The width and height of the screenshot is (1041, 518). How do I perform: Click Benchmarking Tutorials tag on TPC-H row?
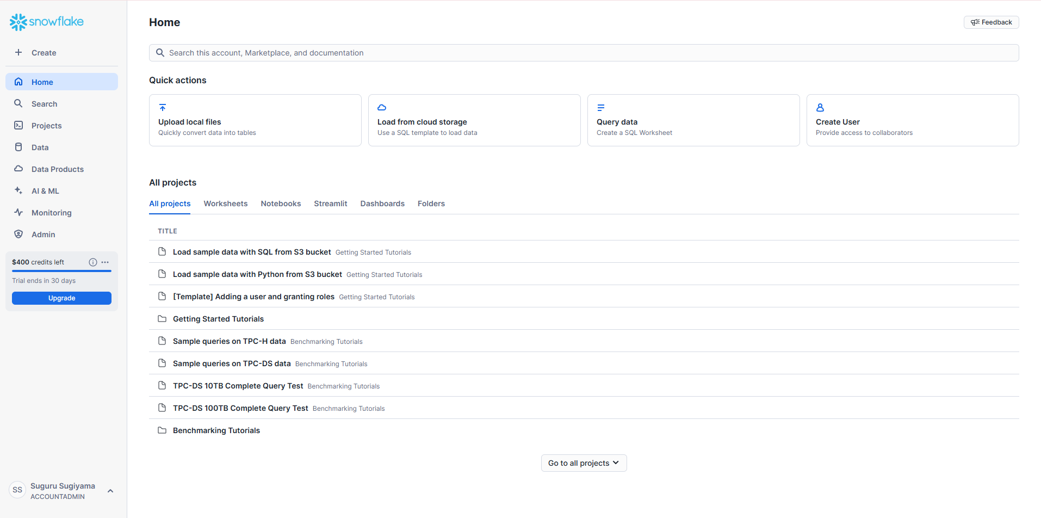point(326,342)
